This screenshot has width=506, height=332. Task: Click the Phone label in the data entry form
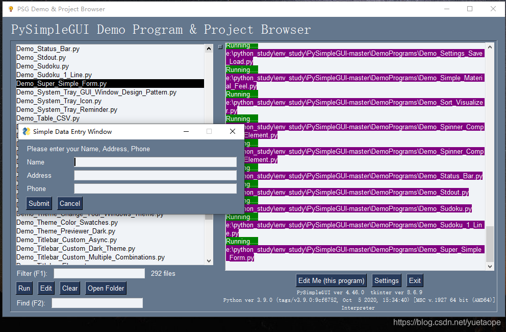coord(36,188)
